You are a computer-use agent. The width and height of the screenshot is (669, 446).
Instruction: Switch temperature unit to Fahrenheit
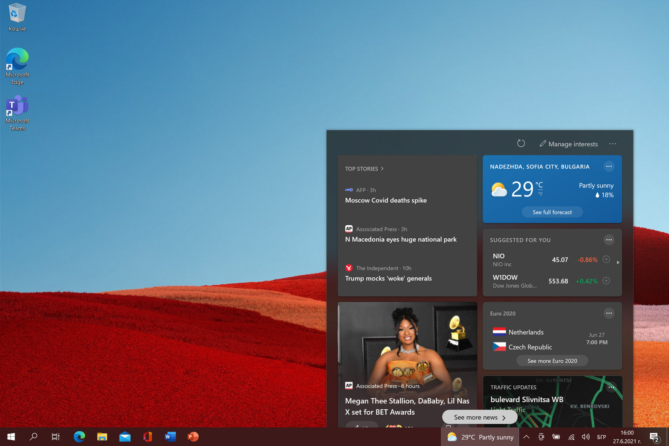(540, 194)
